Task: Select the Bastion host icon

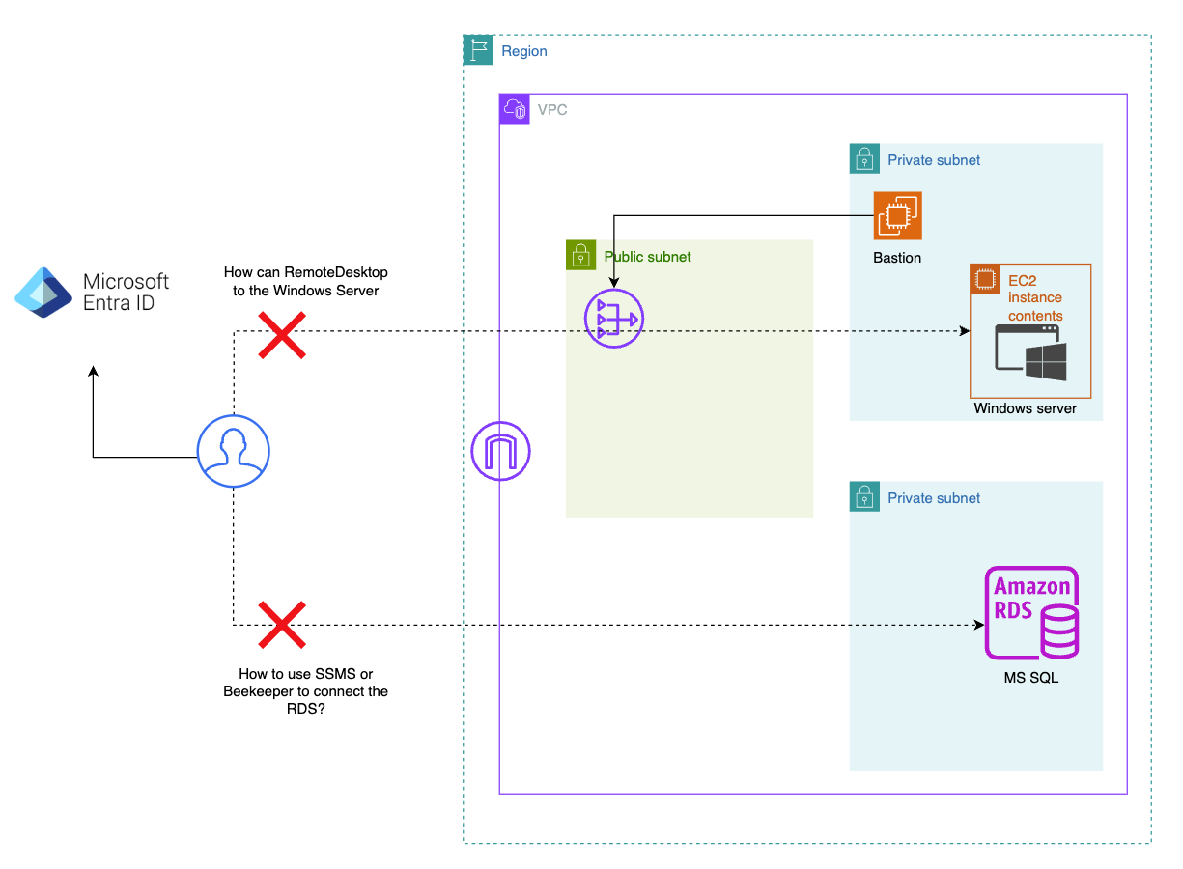Action: tap(897, 214)
